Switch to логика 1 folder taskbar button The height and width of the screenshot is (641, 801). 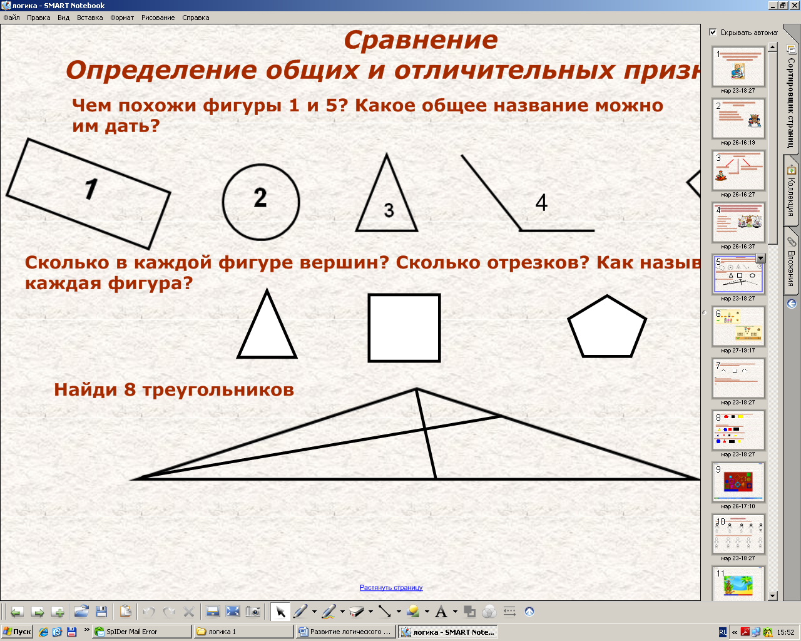pyautogui.click(x=244, y=632)
